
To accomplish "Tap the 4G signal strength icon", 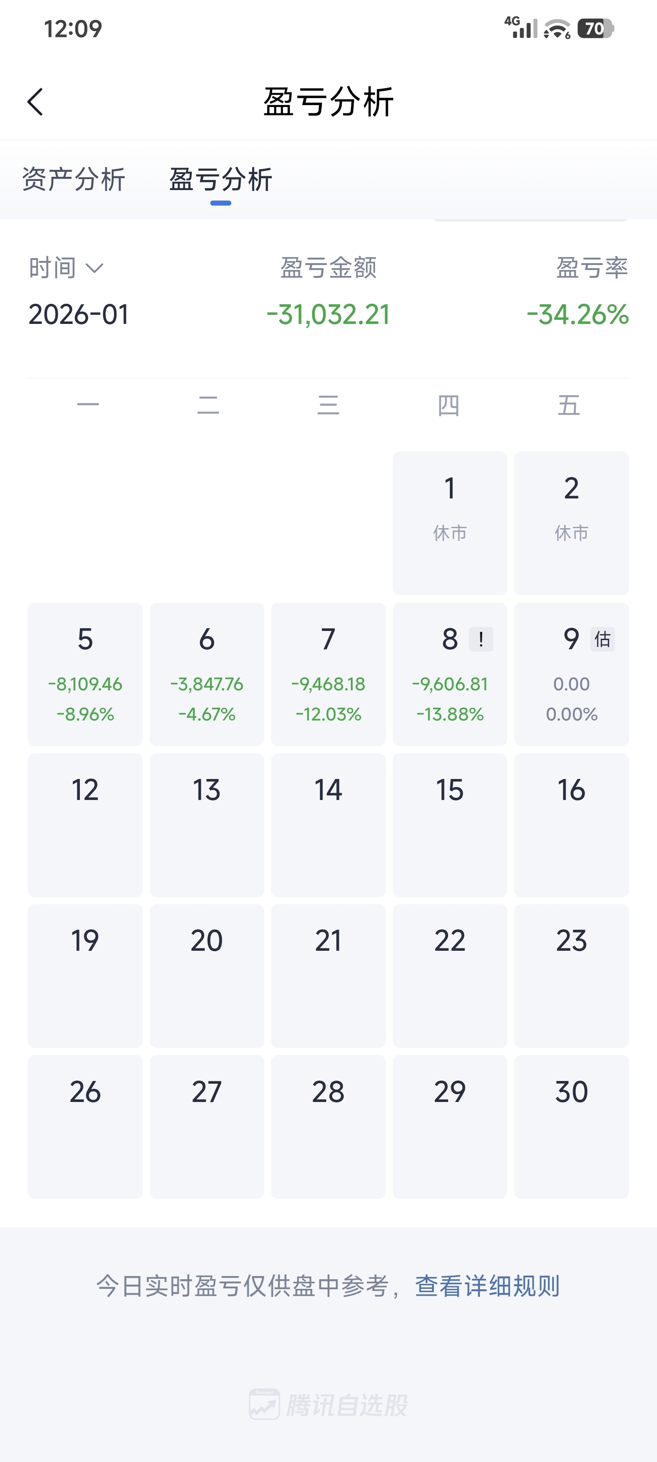I will tap(521, 28).
